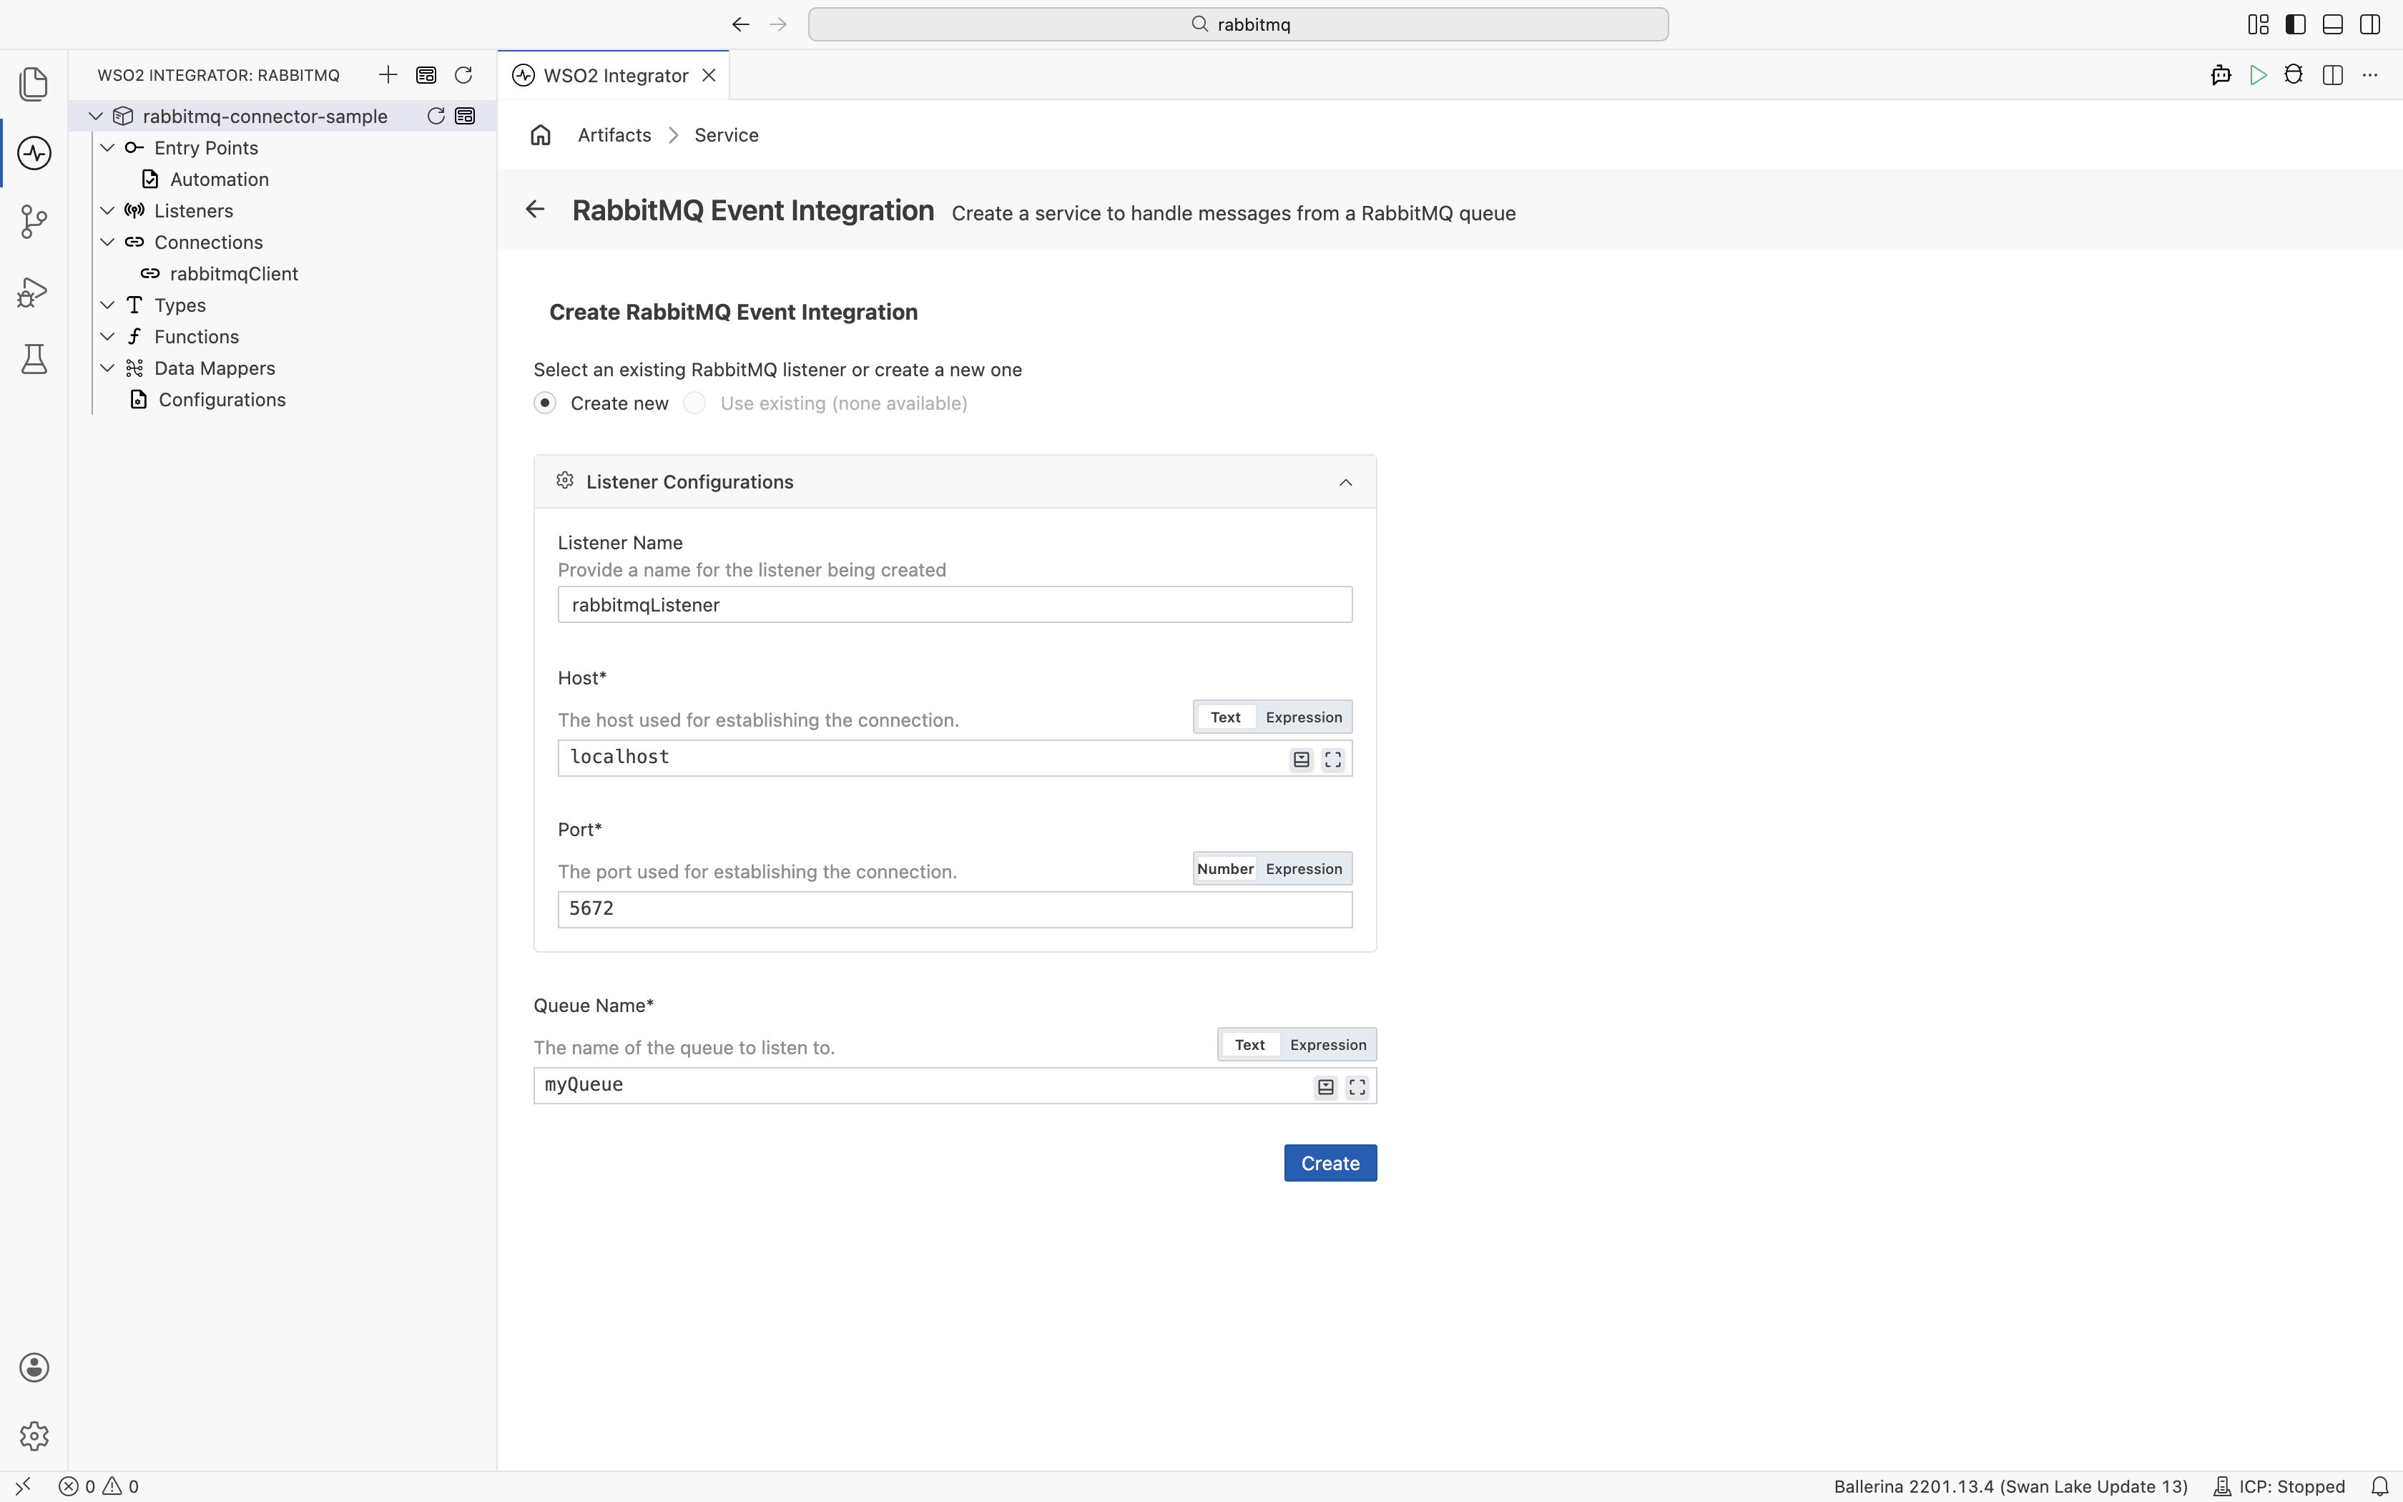Viewport: 2403px width, 1502px height.
Task: Switch Port field to Expression mode
Action: tap(1304, 869)
